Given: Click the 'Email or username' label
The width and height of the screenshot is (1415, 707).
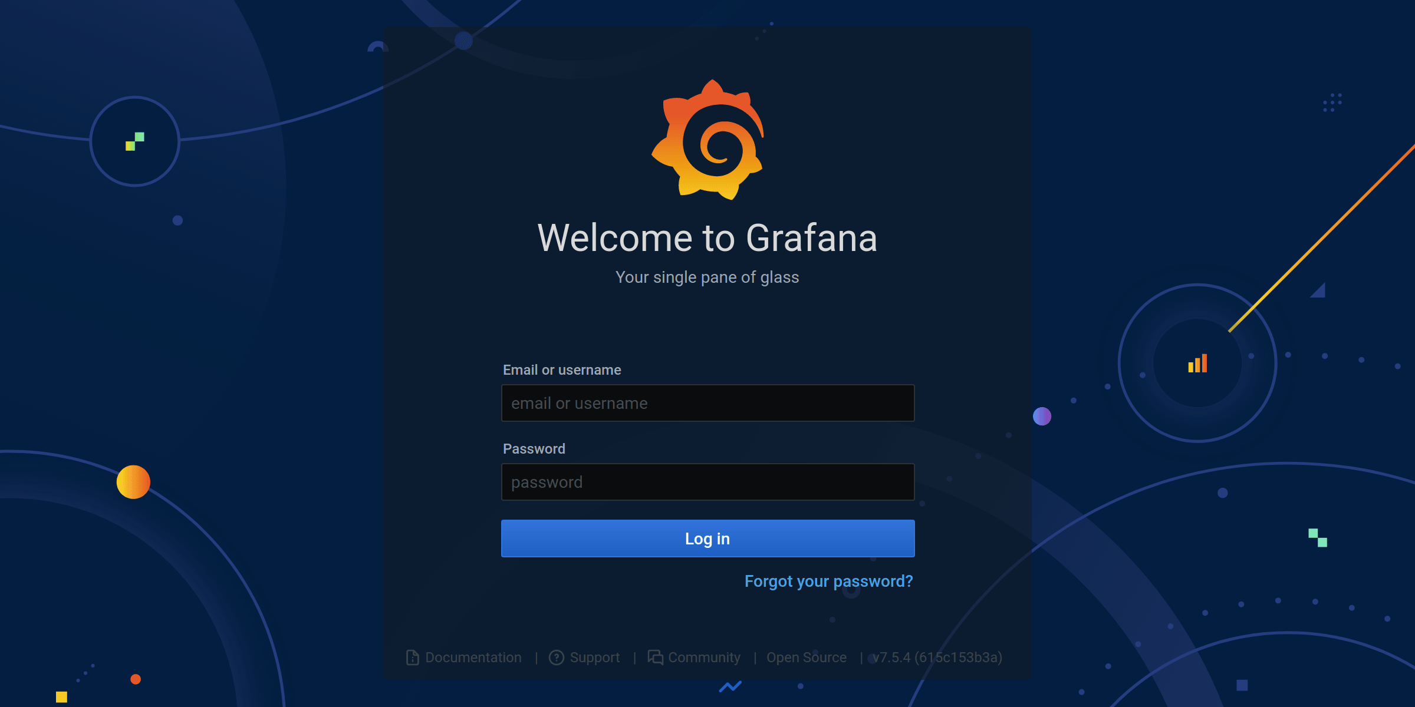Looking at the screenshot, I should click(x=562, y=370).
